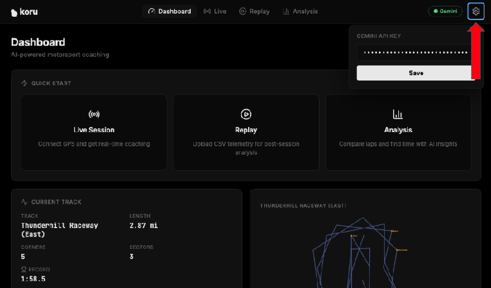Go to the Analysis navigation tab
Image resolution: width=491 pixels, height=288 pixels.
coord(300,12)
